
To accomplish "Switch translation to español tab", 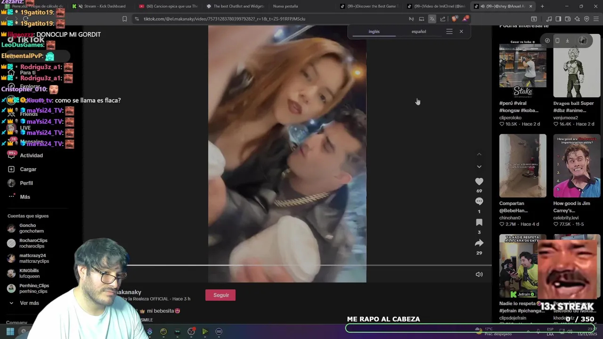I will pyautogui.click(x=419, y=32).
